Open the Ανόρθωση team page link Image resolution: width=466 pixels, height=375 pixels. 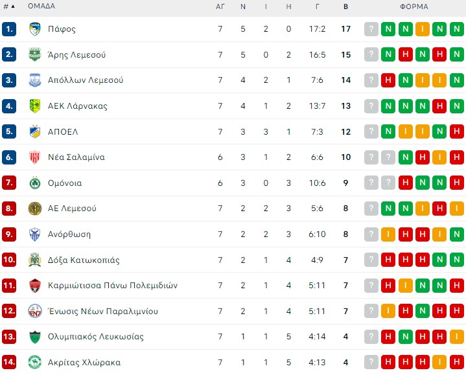pos(69,234)
